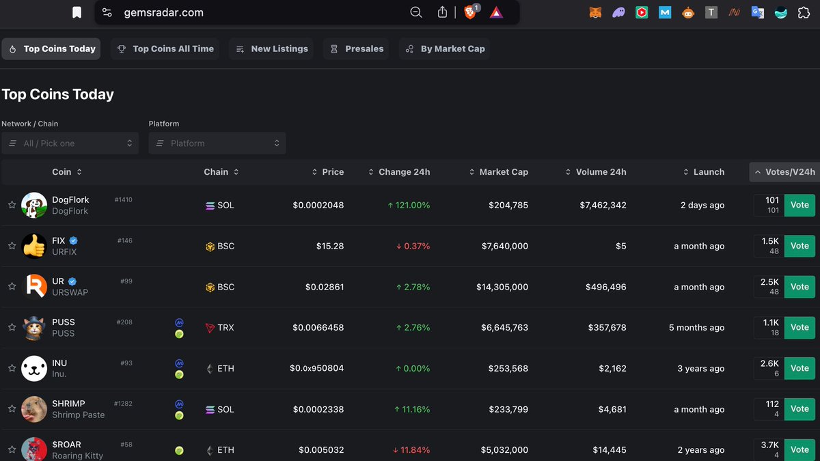The height and width of the screenshot is (461, 820).
Task: Click the 121.00% change value
Action: click(x=409, y=205)
